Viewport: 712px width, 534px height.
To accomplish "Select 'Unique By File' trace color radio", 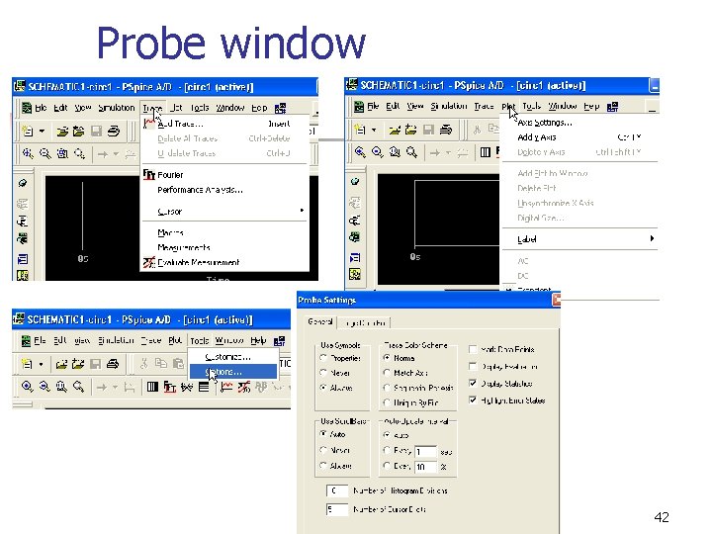I will [387, 402].
